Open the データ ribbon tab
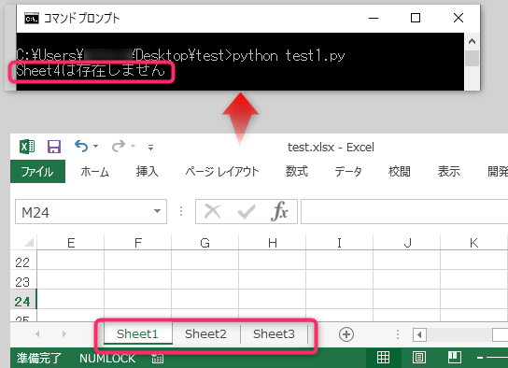The image size is (508, 368). coord(348,171)
